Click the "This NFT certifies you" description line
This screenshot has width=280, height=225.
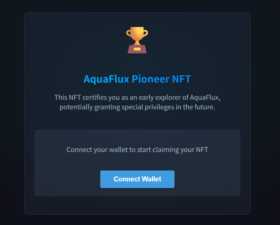(x=137, y=98)
